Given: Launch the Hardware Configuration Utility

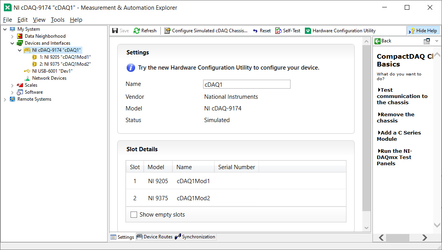Looking at the screenshot, I should (339, 30).
